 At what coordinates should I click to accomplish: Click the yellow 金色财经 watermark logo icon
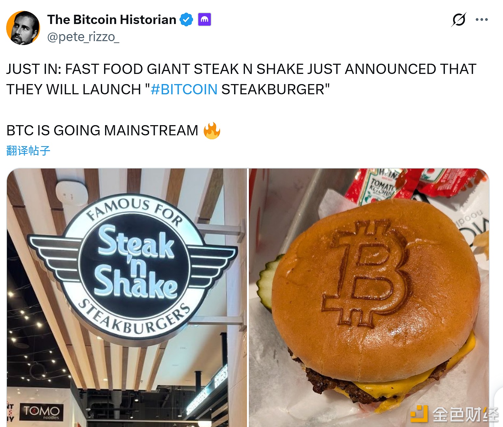click(419, 414)
